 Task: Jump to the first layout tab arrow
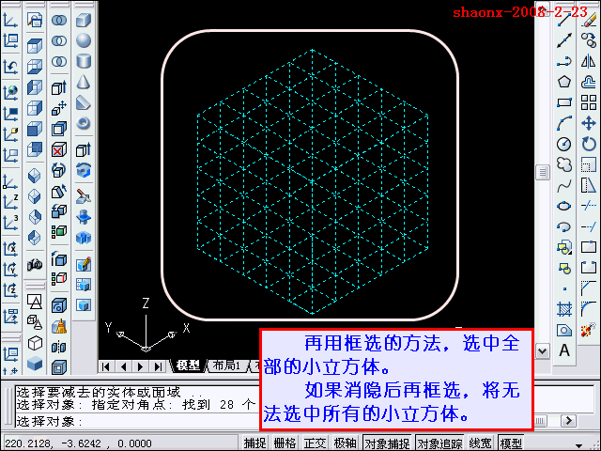[106, 366]
